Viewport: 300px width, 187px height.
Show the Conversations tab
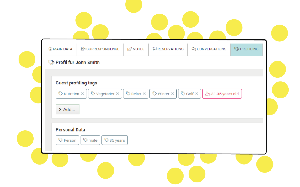(x=209, y=49)
